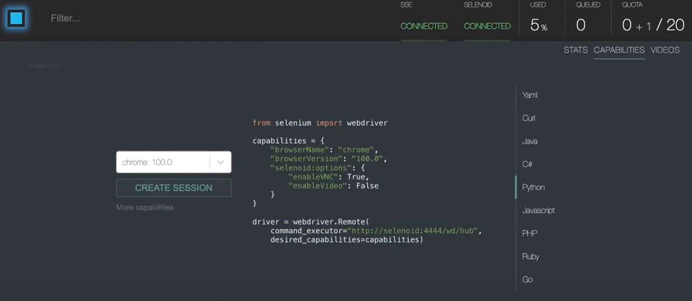Click the selenoid:4444/wd/hub URL in code
This screenshot has height=301, width=692.
[x=412, y=231]
